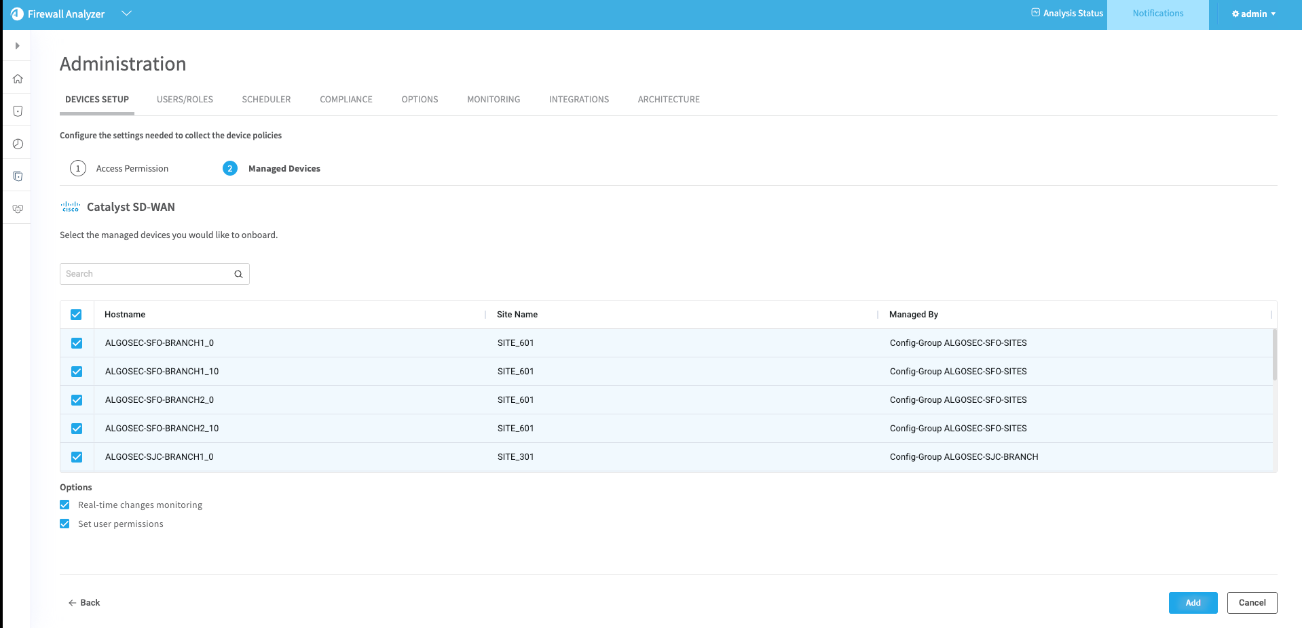Click the Add button

1193,603
